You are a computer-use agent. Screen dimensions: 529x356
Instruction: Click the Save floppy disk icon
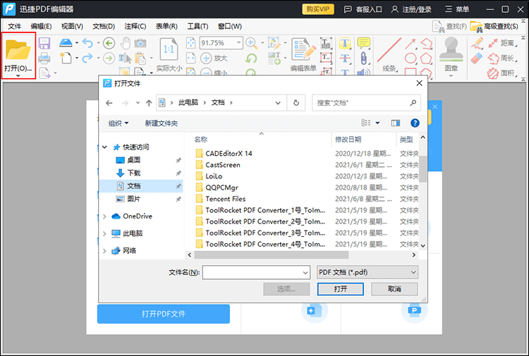[x=44, y=43]
